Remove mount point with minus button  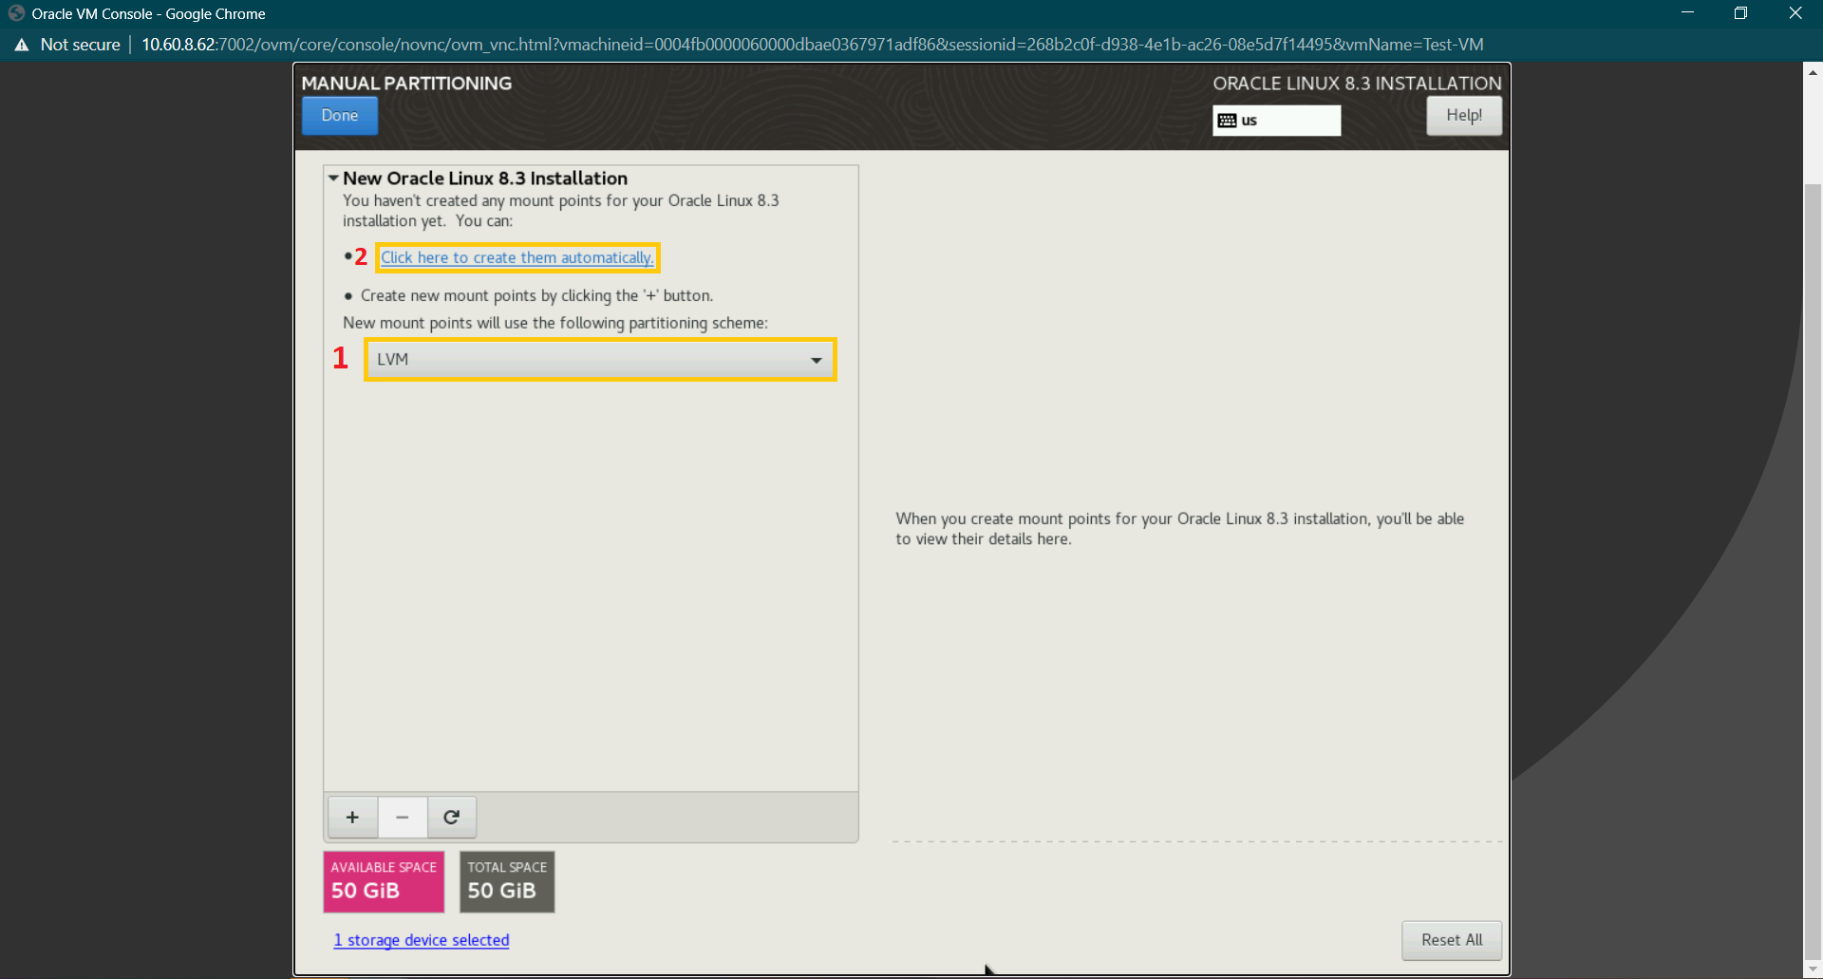[x=403, y=818]
